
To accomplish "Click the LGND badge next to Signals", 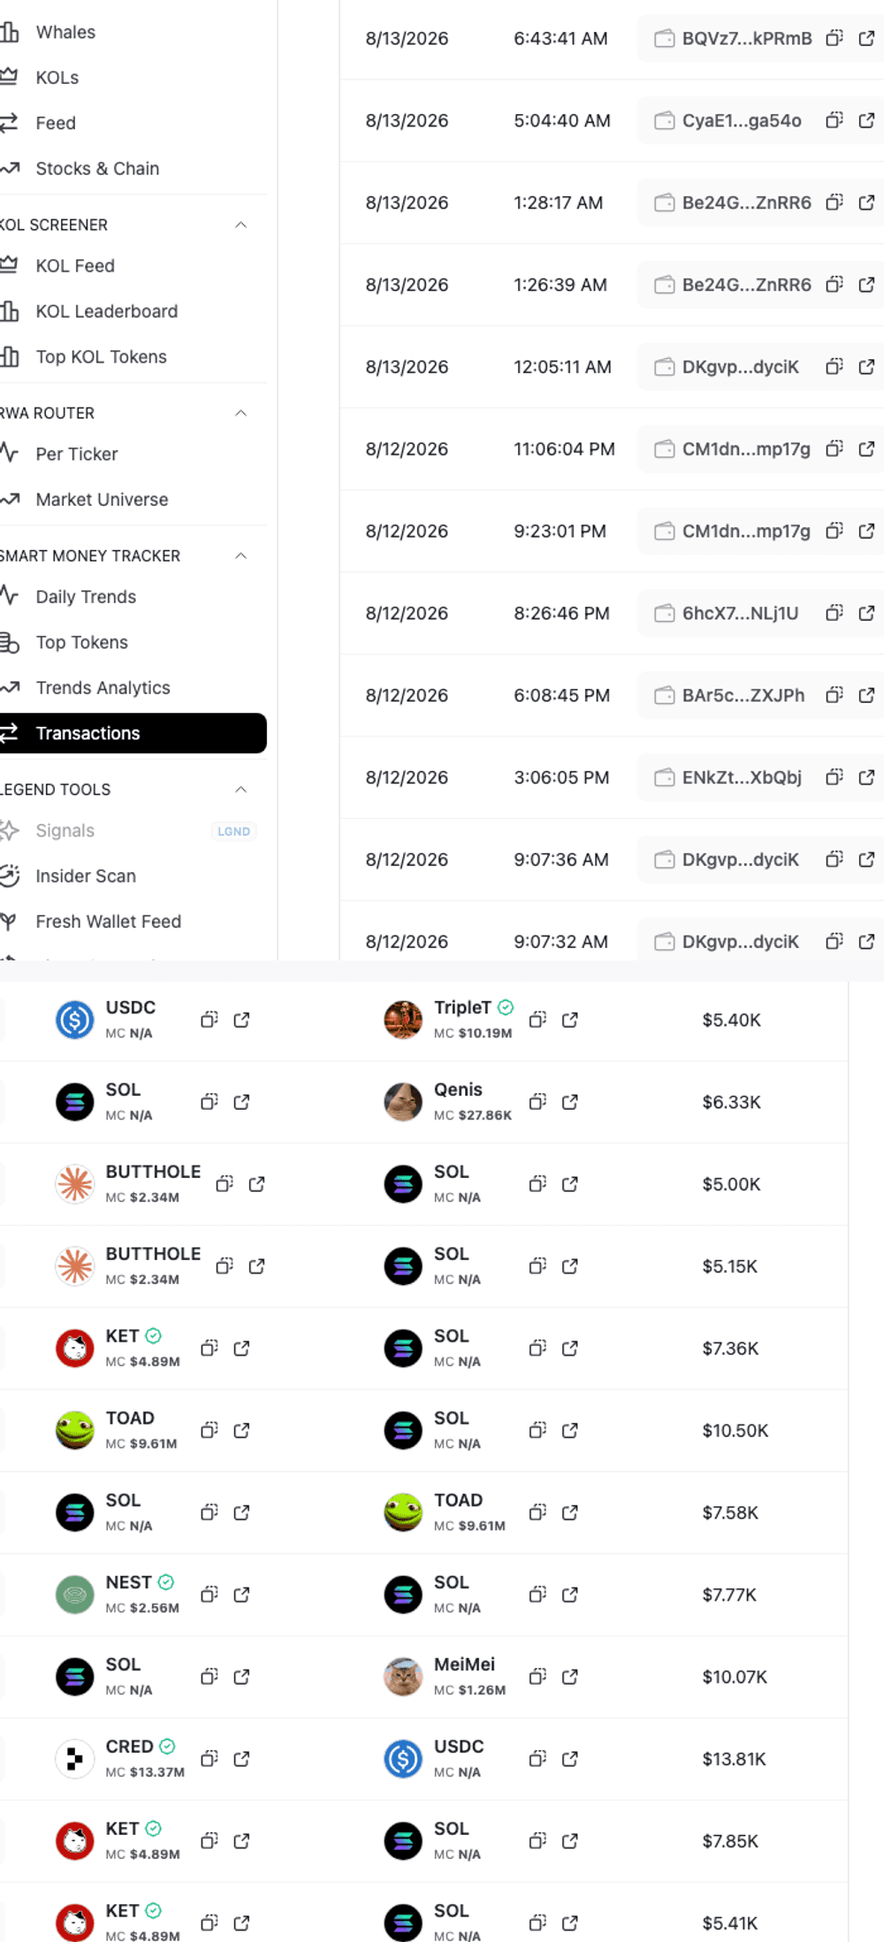I will 233,831.
